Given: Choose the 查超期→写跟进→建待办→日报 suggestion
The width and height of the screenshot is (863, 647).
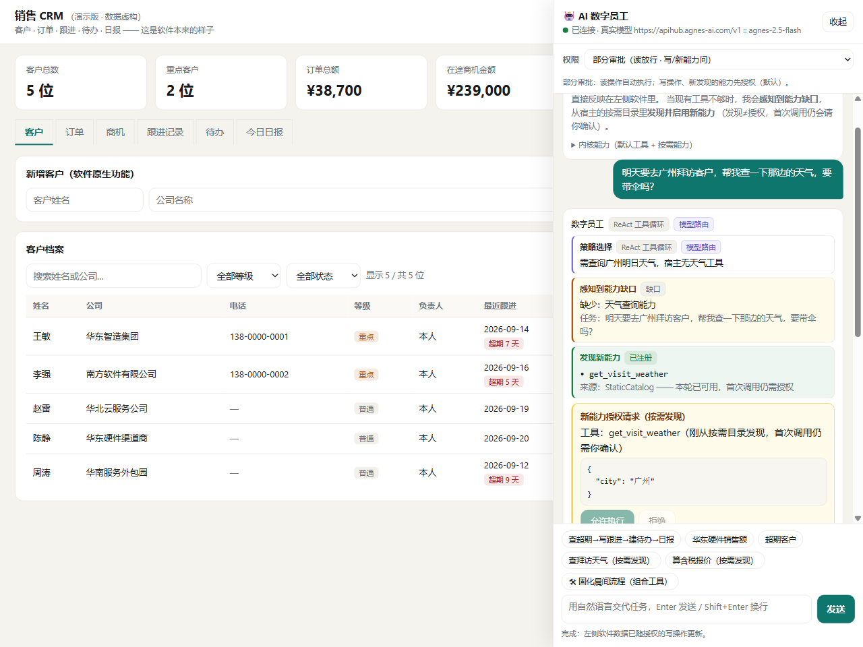Looking at the screenshot, I should point(621,539).
